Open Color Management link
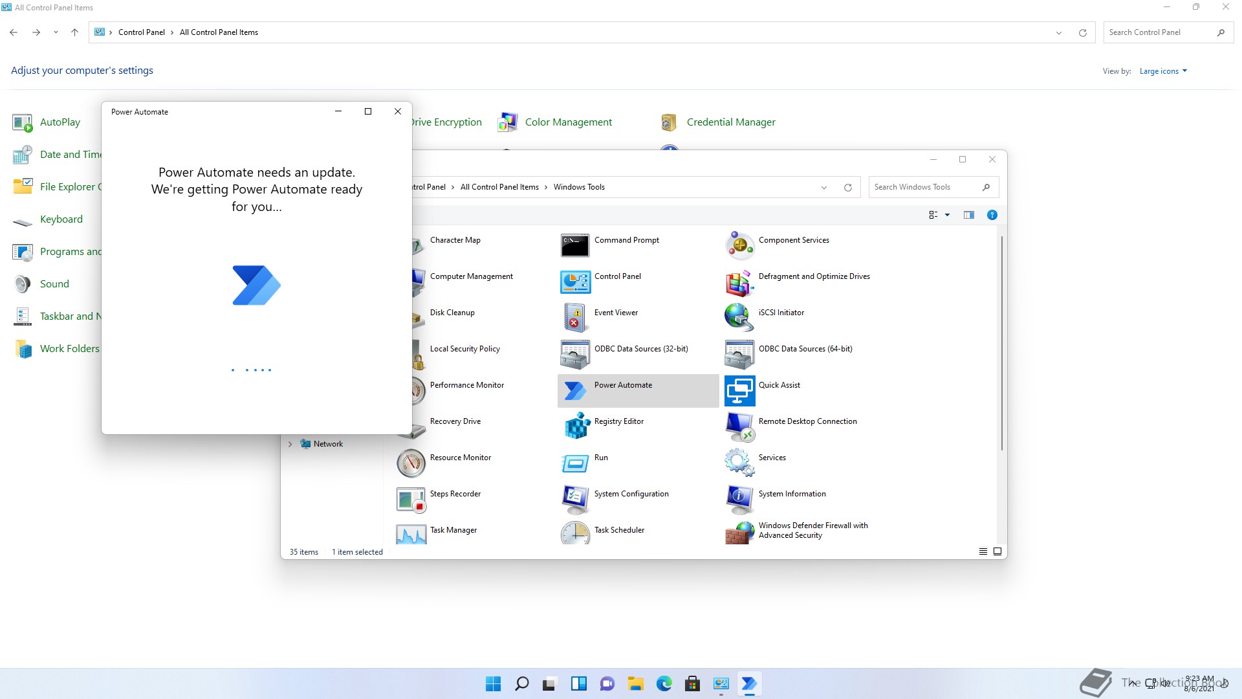The width and height of the screenshot is (1242, 699). click(x=568, y=122)
